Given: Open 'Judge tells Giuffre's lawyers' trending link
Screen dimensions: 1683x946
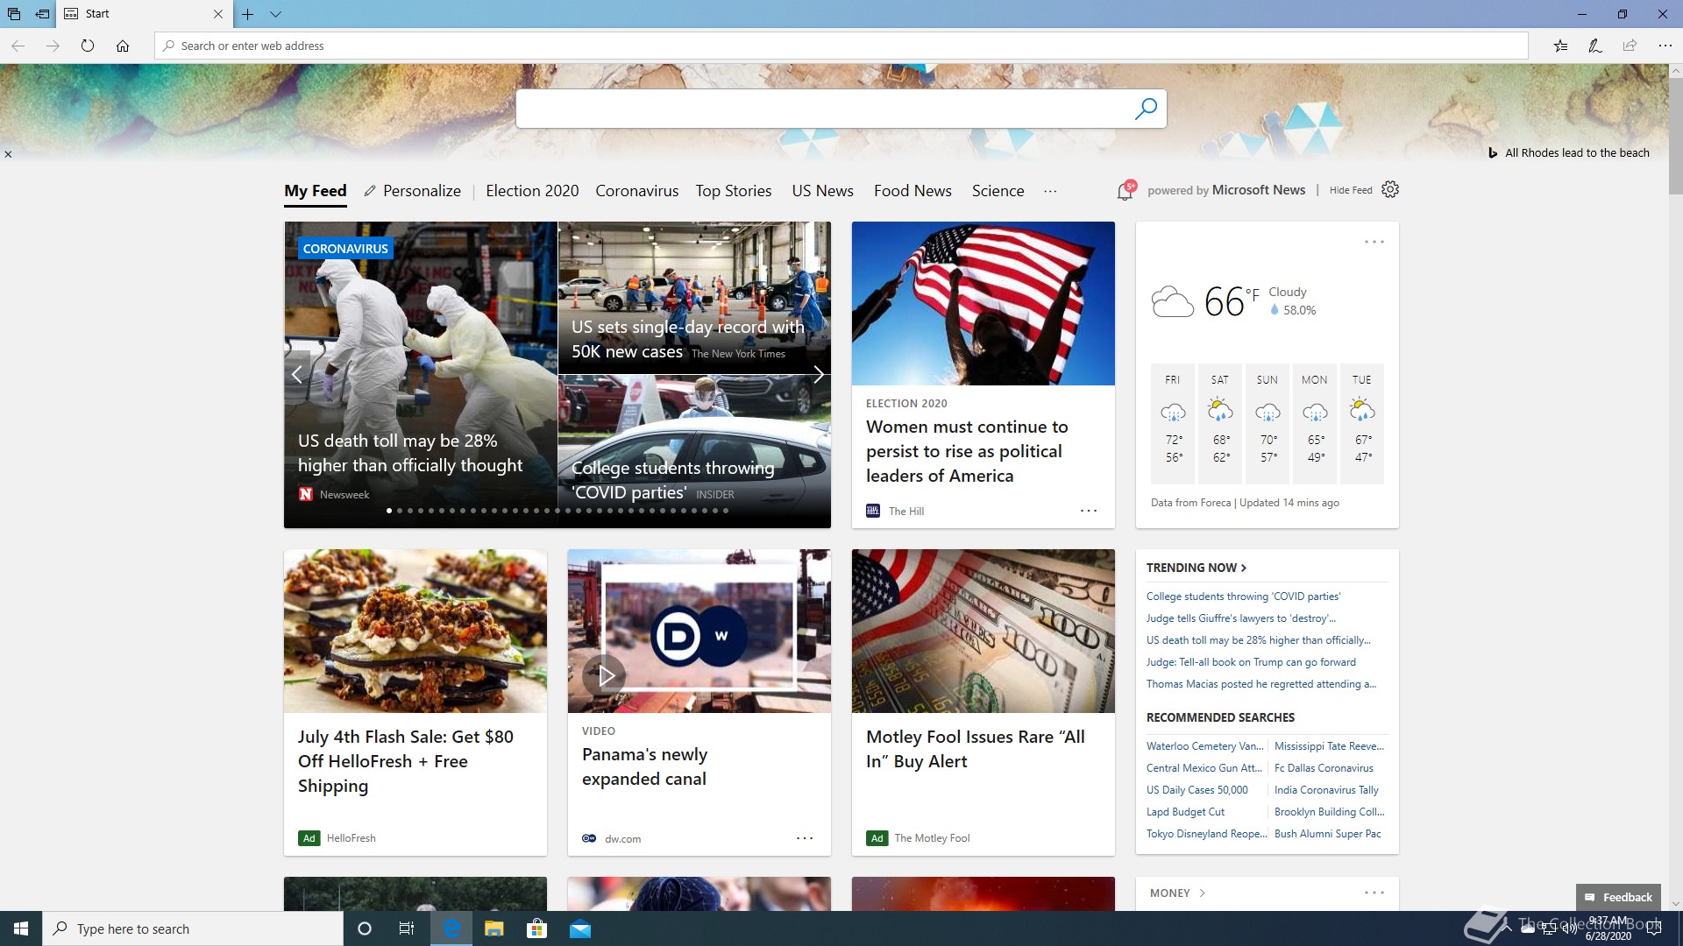Looking at the screenshot, I should pyautogui.click(x=1241, y=618).
